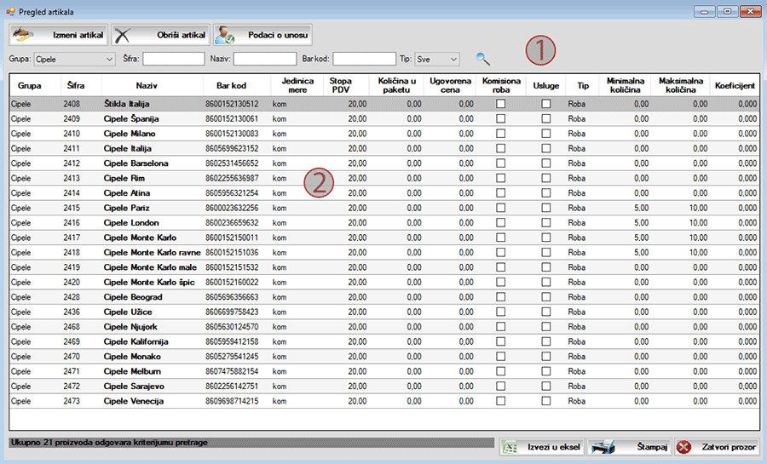767x464 pixels.
Task: Click the Pregled artikala window title icon
Action: coord(10,11)
